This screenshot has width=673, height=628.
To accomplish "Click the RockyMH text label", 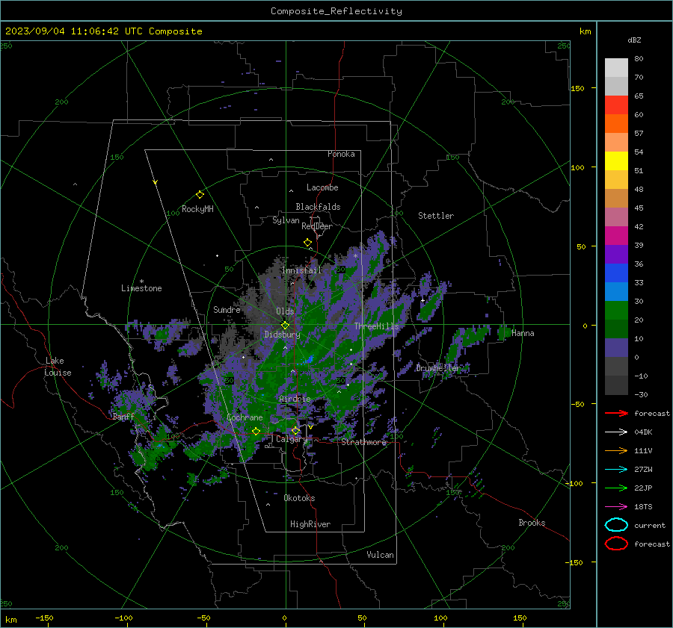I will click(x=197, y=209).
